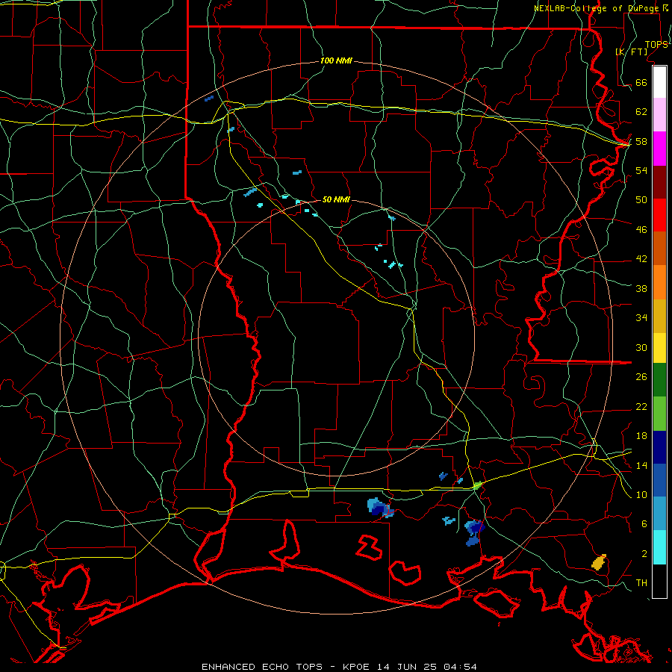This screenshot has width=672, height=672.
Task: Click the 'ENHANCED ECHO TOPS' product title
Action: click(x=262, y=667)
